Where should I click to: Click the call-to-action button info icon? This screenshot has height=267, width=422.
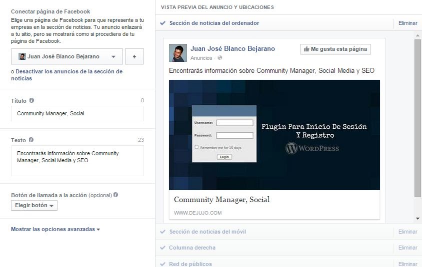coord(115,195)
